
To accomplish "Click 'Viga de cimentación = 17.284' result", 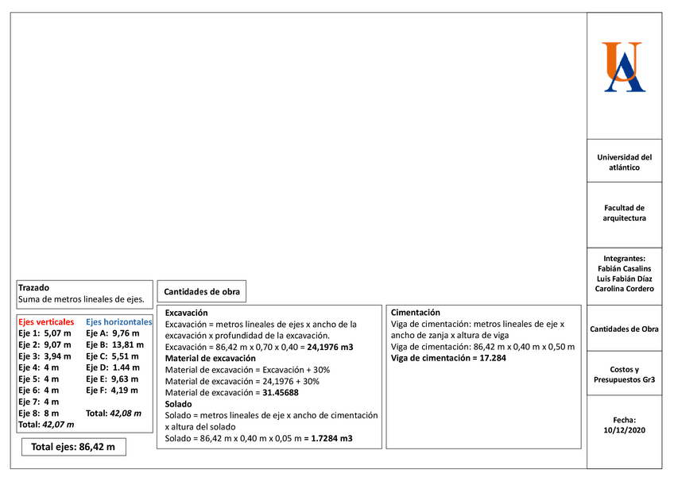I will tap(448, 358).
